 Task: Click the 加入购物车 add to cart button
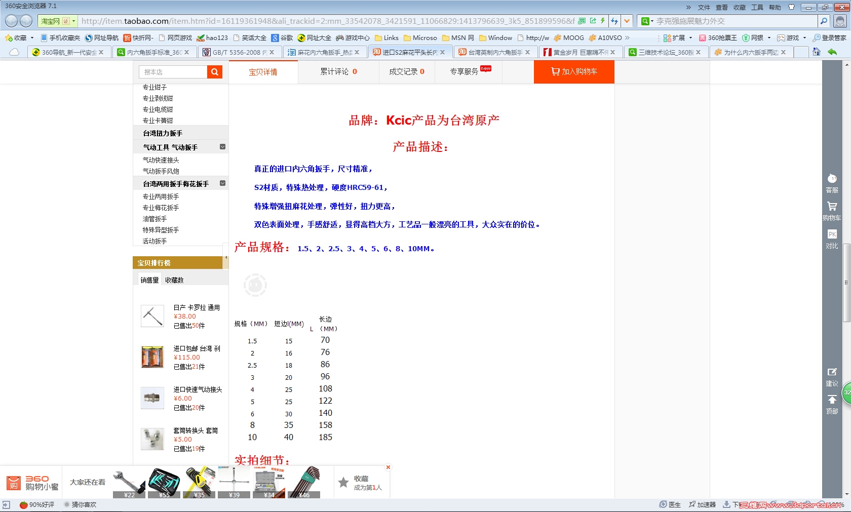(574, 71)
